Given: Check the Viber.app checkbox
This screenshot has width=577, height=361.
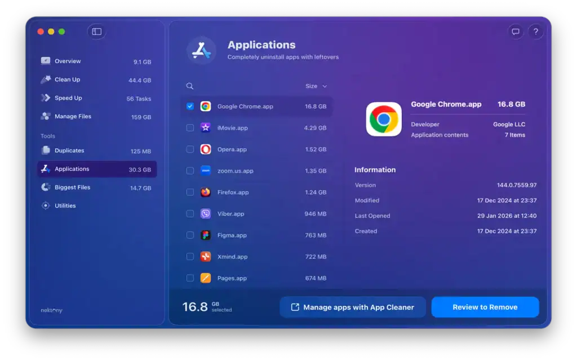Looking at the screenshot, I should point(190,214).
